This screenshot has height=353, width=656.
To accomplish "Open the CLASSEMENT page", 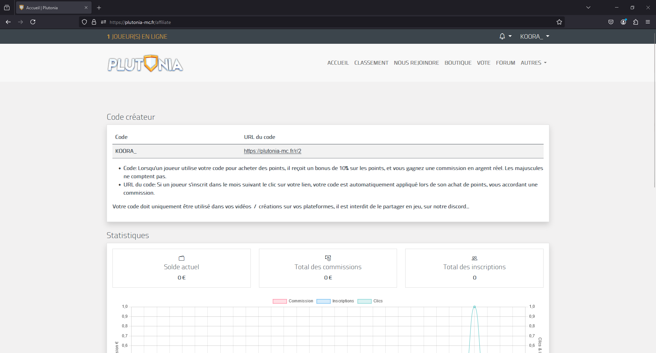I will [x=371, y=63].
